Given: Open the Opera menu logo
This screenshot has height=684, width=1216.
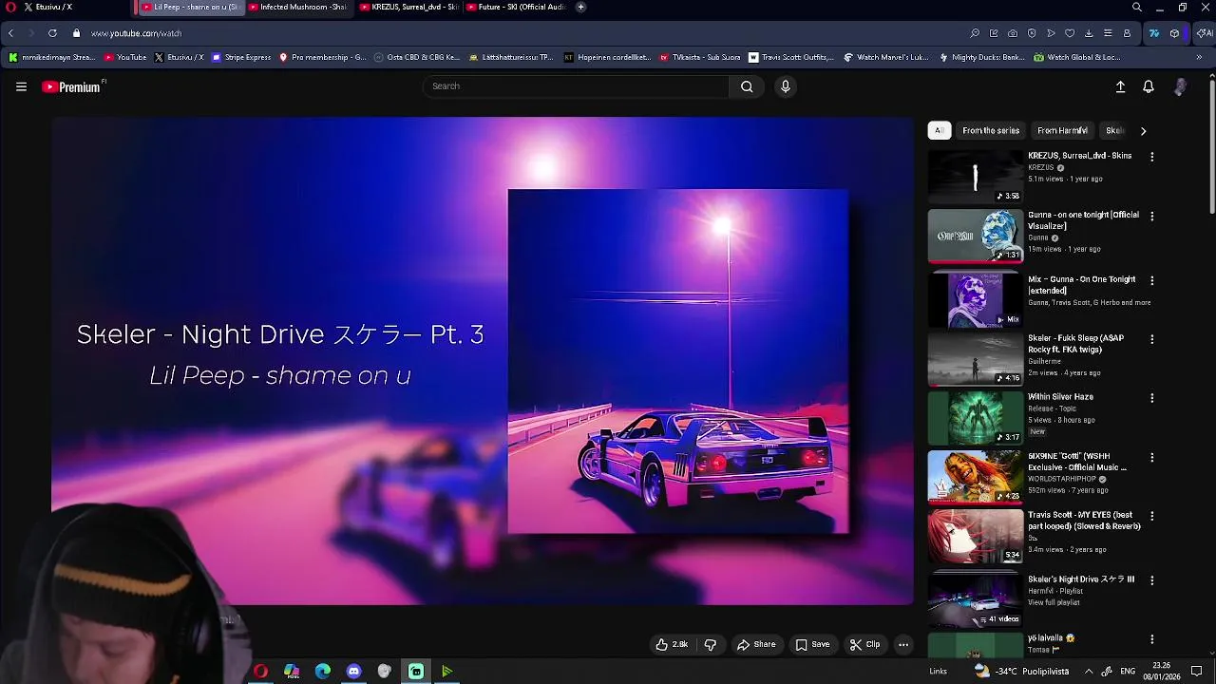Looking at the screenshot, I should (x=10, y=7).
